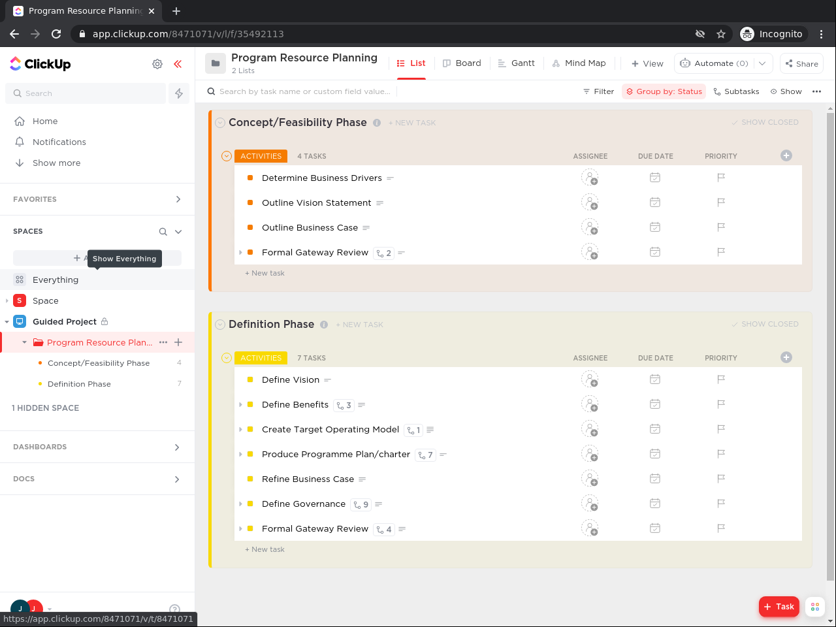Viewport: 836px width, 627px height.
Task: Search by task name or custom field
Action: pyautogui.click(x=304, y=91)
